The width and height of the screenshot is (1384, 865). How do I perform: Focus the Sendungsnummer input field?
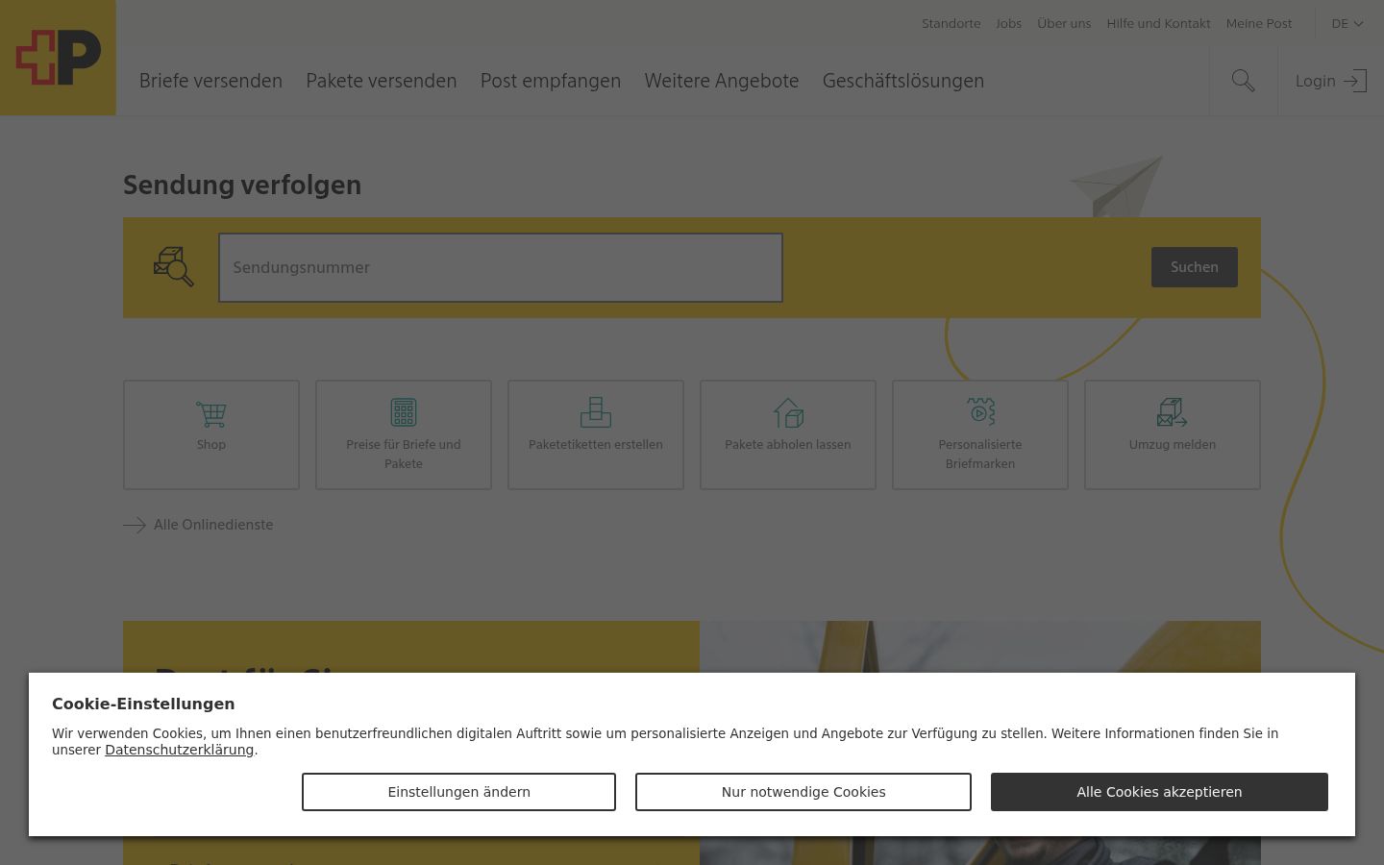[501, 267]
